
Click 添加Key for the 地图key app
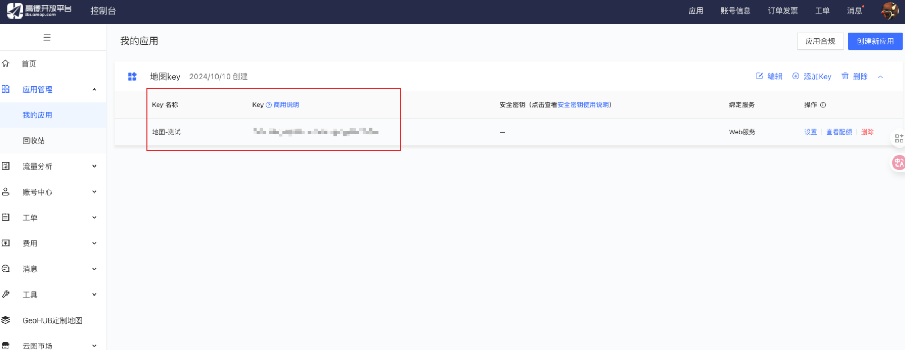(812, 77)
